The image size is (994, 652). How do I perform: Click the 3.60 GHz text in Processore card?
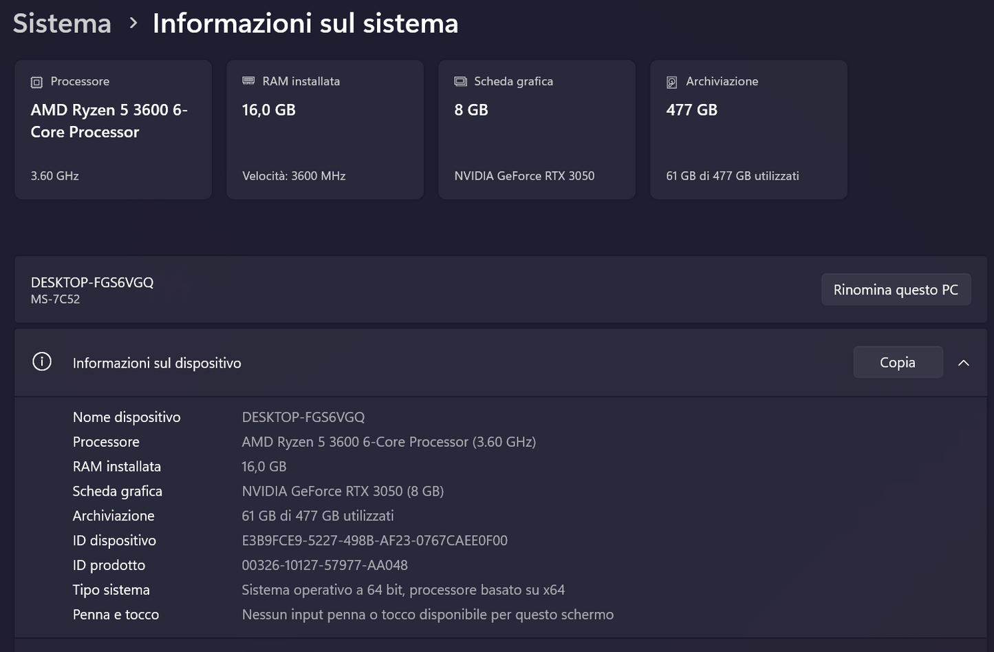tap(55, 176)
